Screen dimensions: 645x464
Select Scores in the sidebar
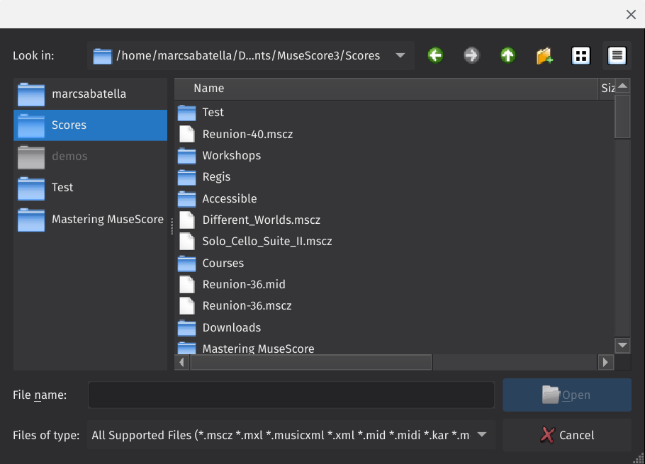(69, 125)
